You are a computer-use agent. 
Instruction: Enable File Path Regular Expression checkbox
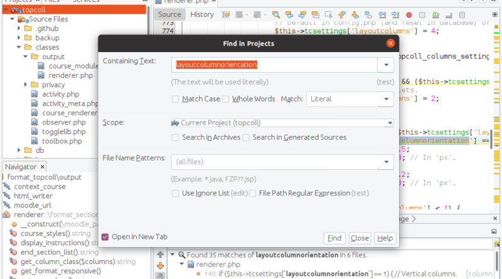pos(253,194)
